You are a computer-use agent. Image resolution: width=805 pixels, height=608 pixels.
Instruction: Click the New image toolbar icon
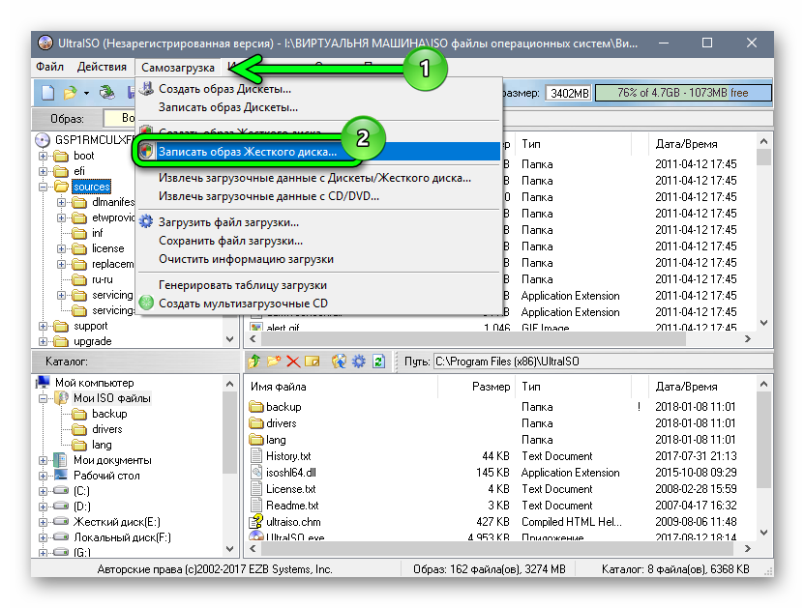click(47, 93)
